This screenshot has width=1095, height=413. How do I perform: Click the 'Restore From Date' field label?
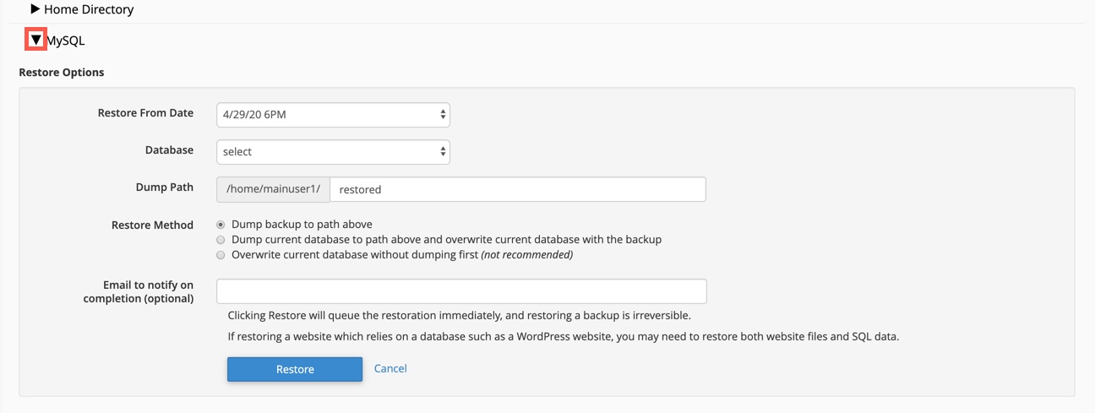pyautogui.click(x=145, y=113)
